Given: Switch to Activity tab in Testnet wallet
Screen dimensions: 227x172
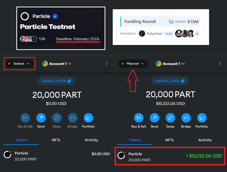Looking at the screenshot, I should 91,140.
